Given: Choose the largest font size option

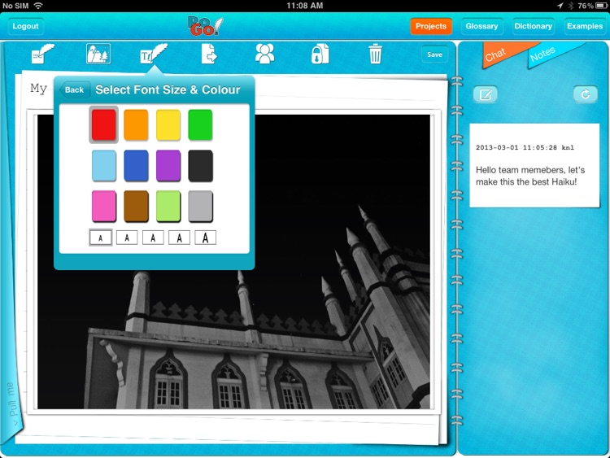Looking at the screenshot, I should (x=205, y=238).
